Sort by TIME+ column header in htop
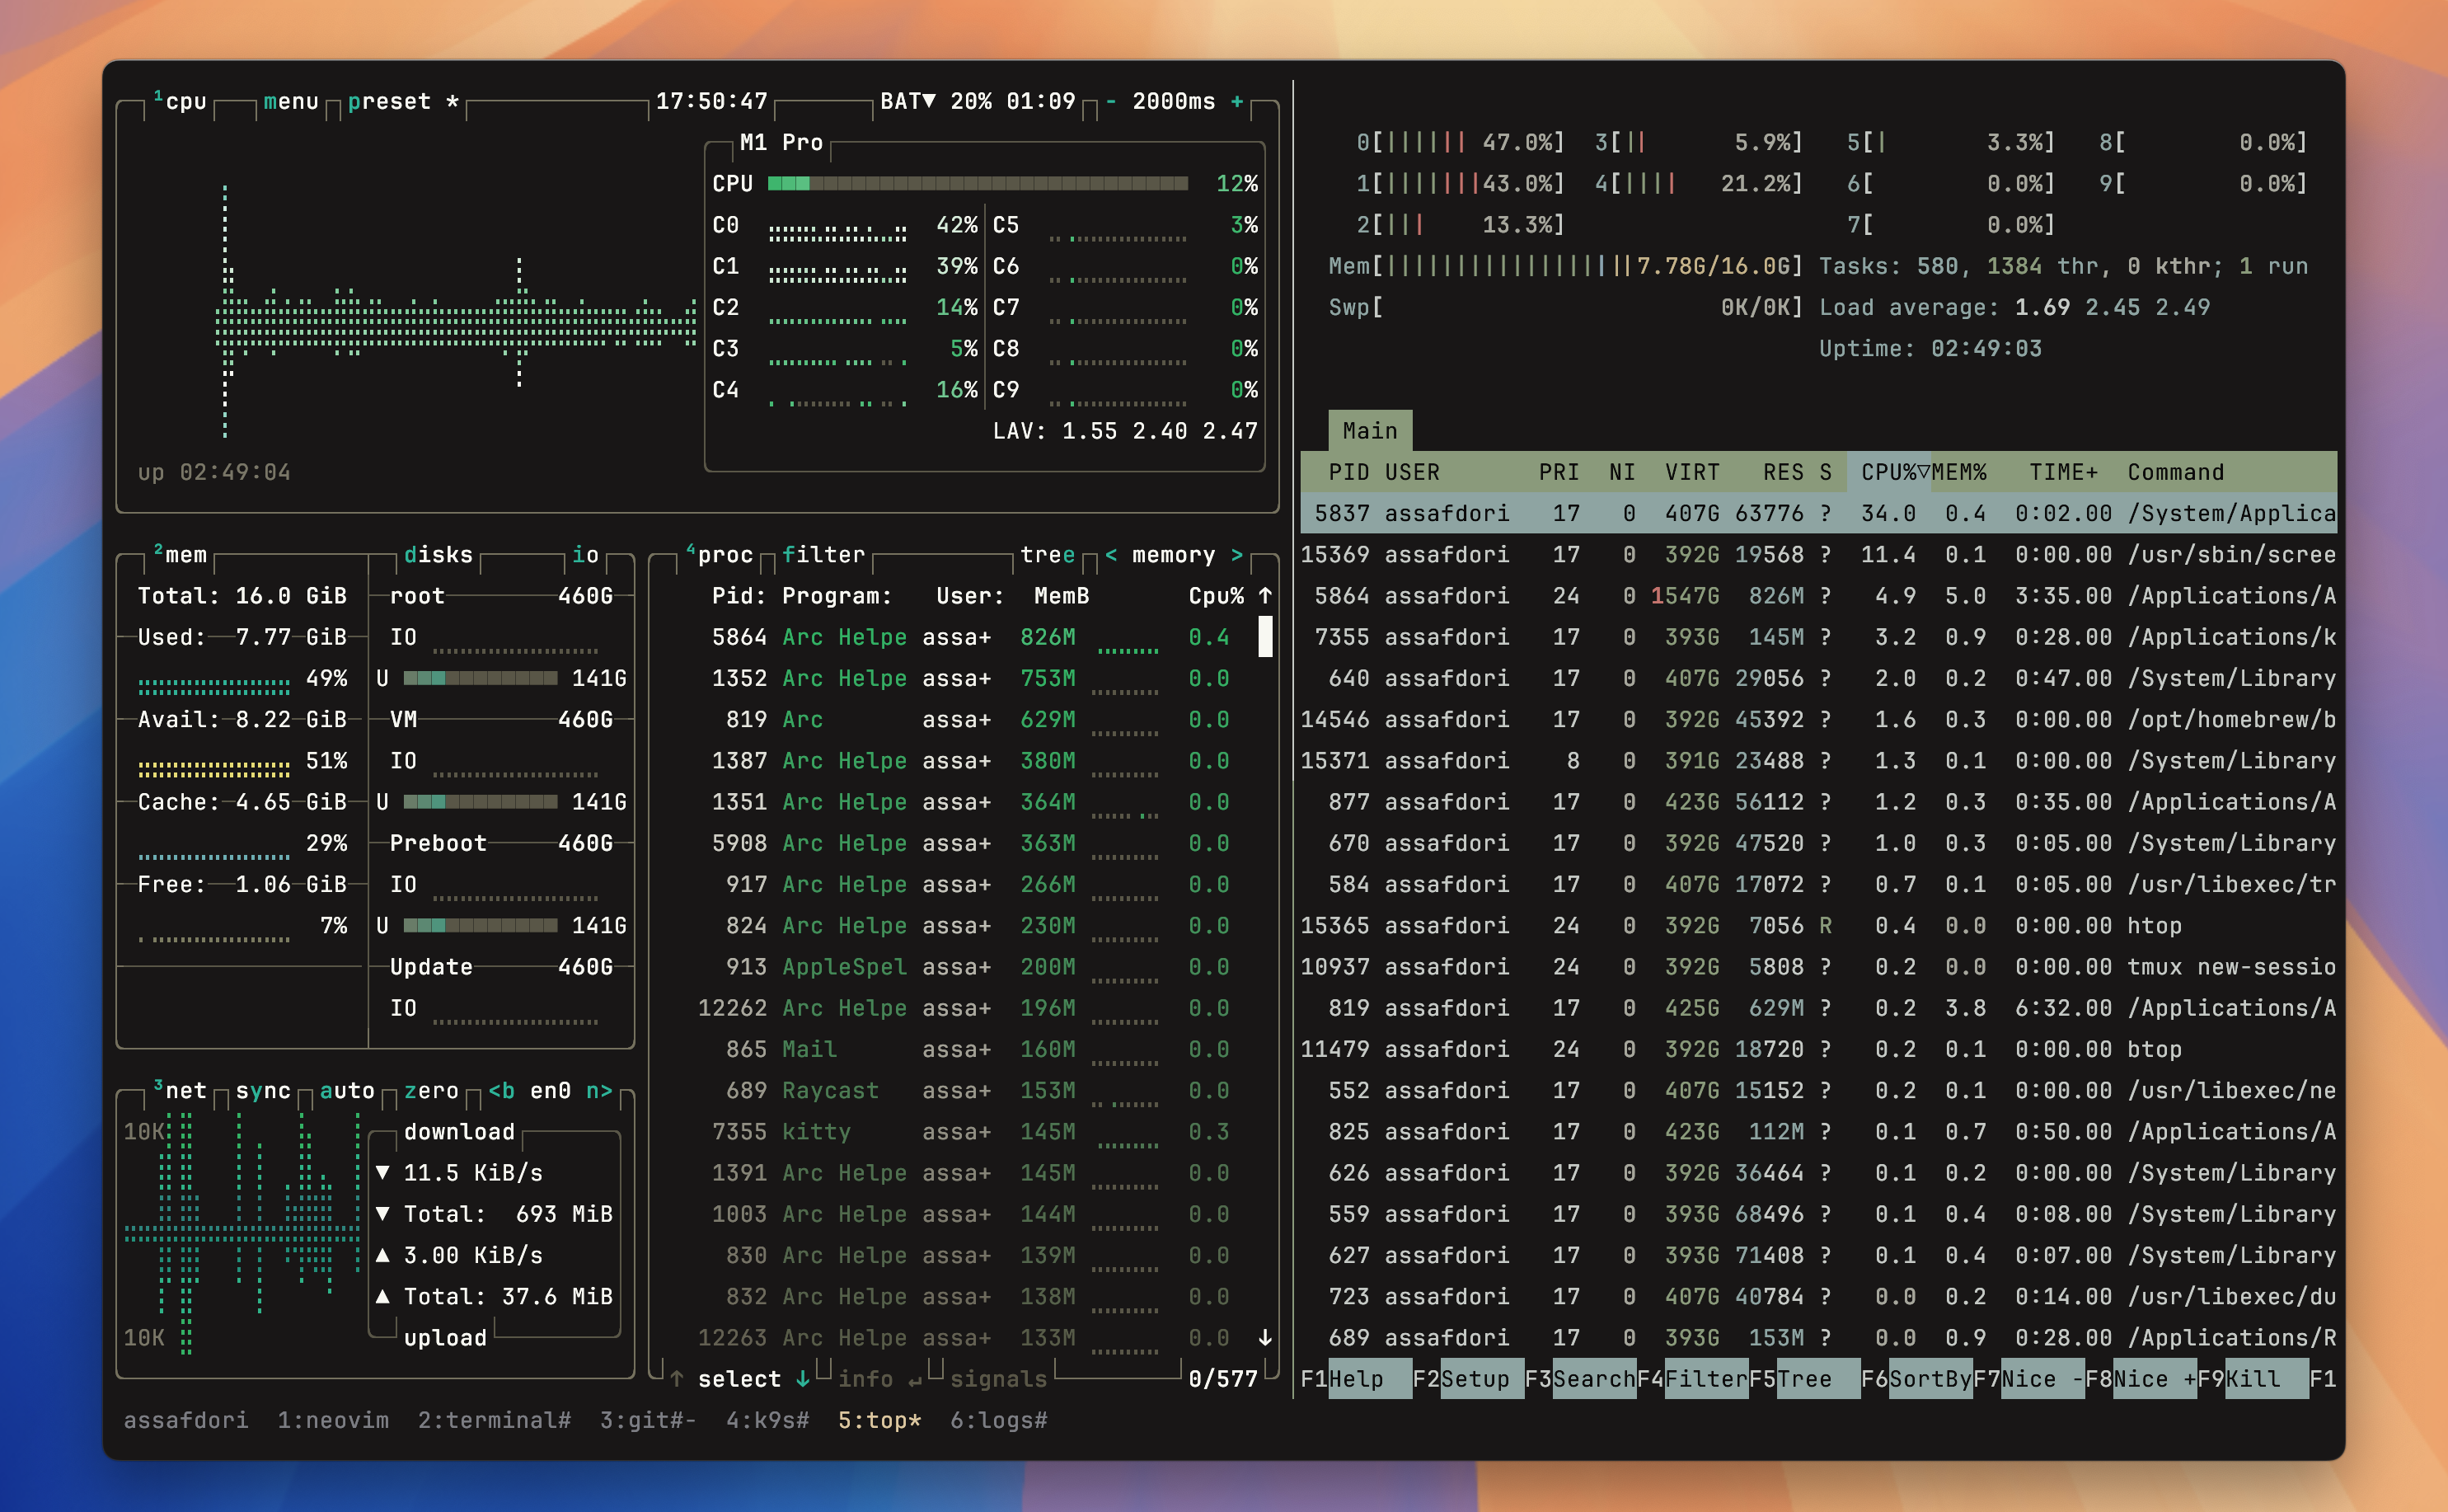 (x=2064, y=473)
